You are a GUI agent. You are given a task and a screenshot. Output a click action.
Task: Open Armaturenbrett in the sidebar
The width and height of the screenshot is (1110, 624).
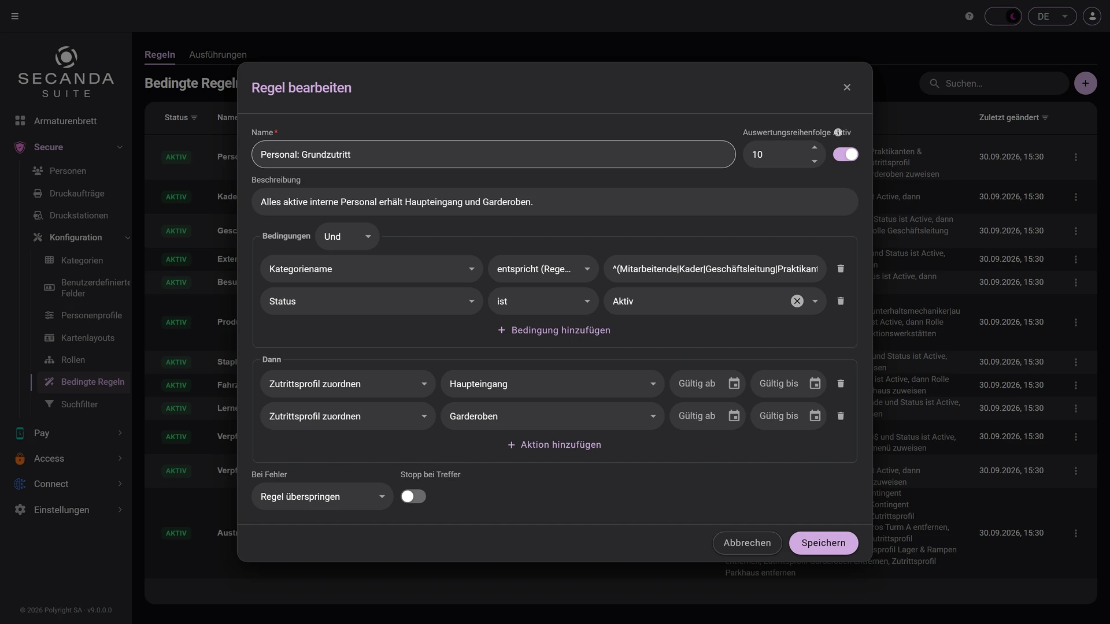65,121
